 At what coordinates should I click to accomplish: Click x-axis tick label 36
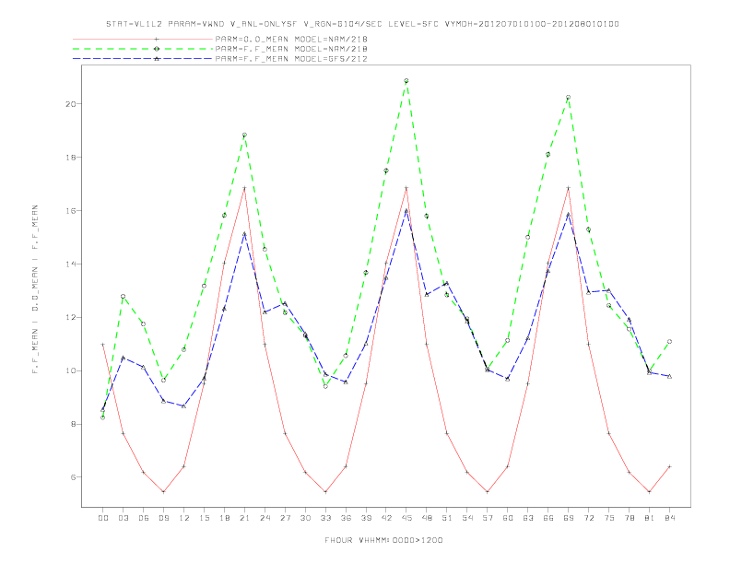(346, 518)
